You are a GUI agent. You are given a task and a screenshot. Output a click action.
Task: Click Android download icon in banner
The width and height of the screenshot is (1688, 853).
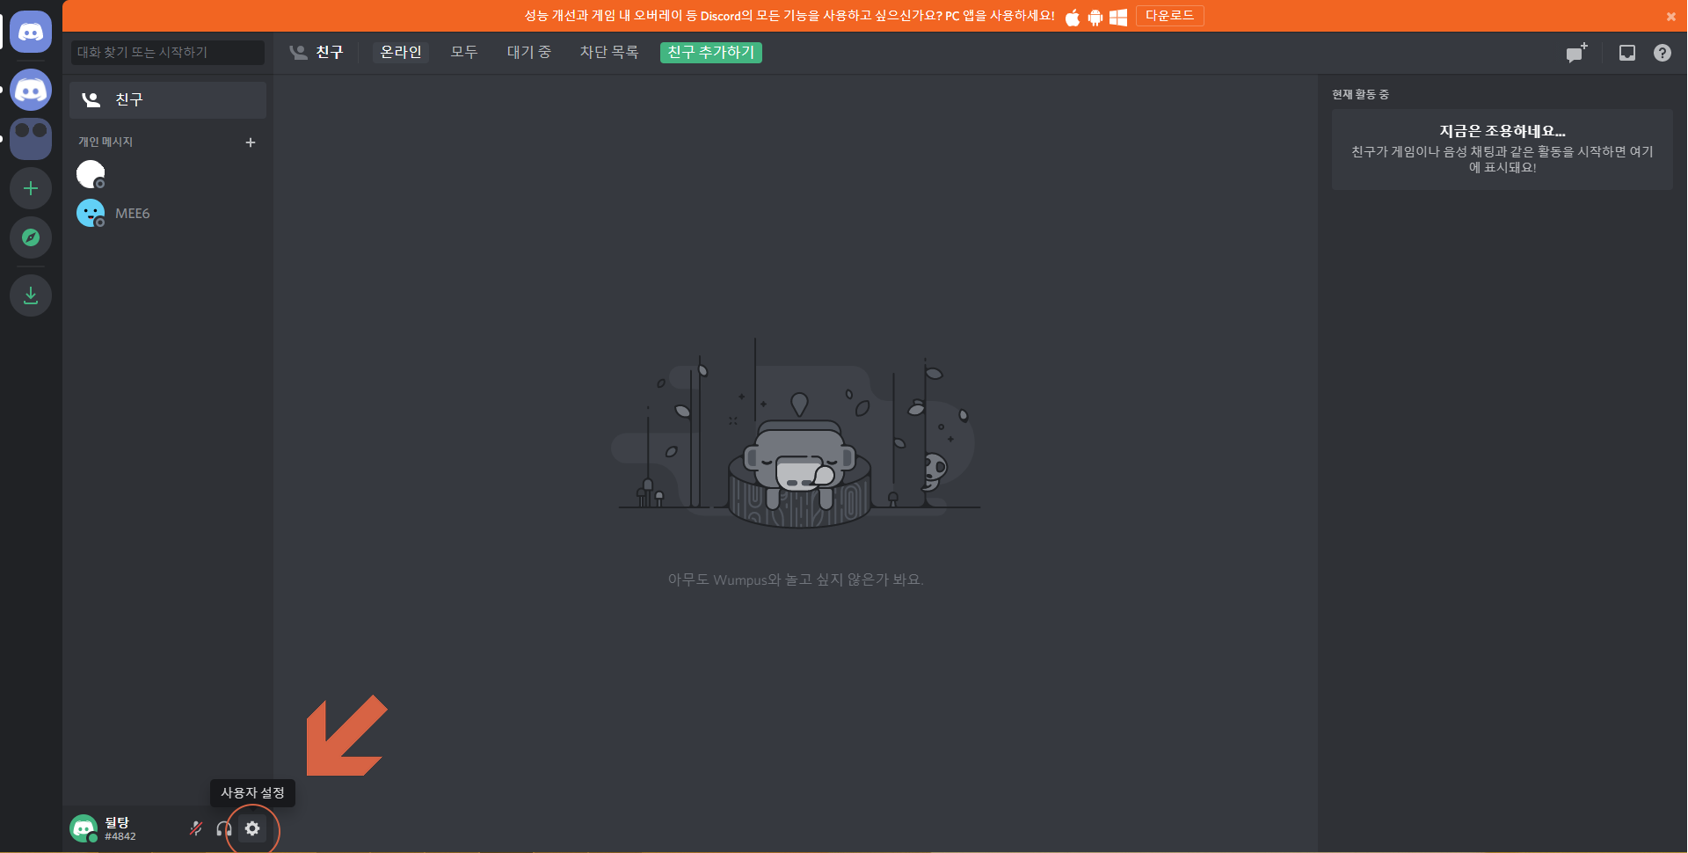(x=1095, y=17)
